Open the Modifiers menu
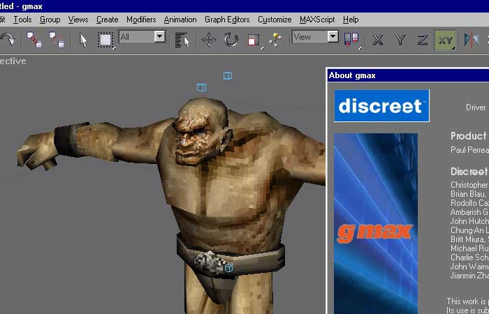Screen dimensions: 489x314 click(141, 20)
